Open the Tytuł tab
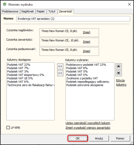 52,11
